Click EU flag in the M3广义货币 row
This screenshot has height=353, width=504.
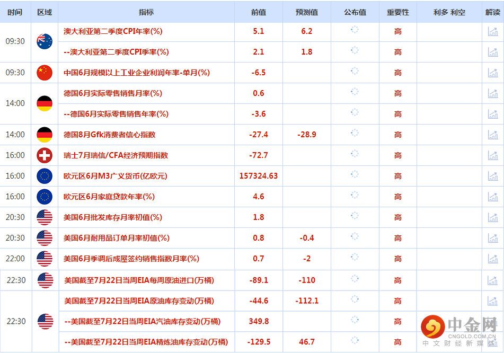[x=45, y=176]
